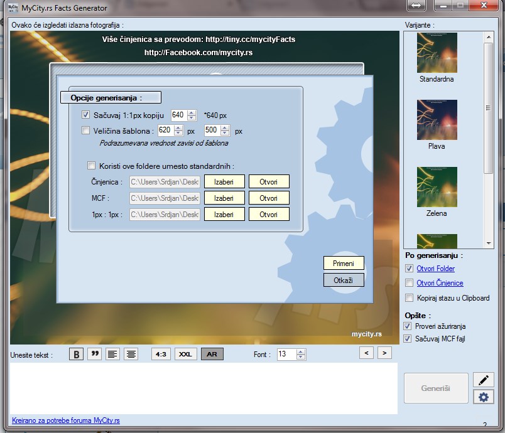Click Otvori for the Činjenica folder
The image size is (505, 433).
pos(269,181)
